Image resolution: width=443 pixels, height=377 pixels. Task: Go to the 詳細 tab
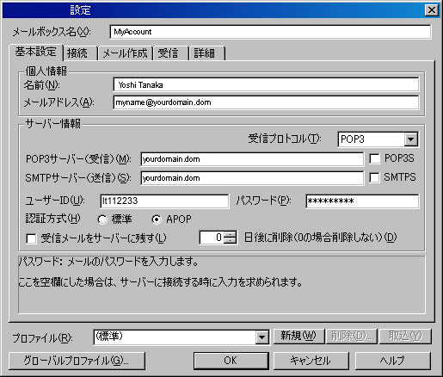pos(206,53)
